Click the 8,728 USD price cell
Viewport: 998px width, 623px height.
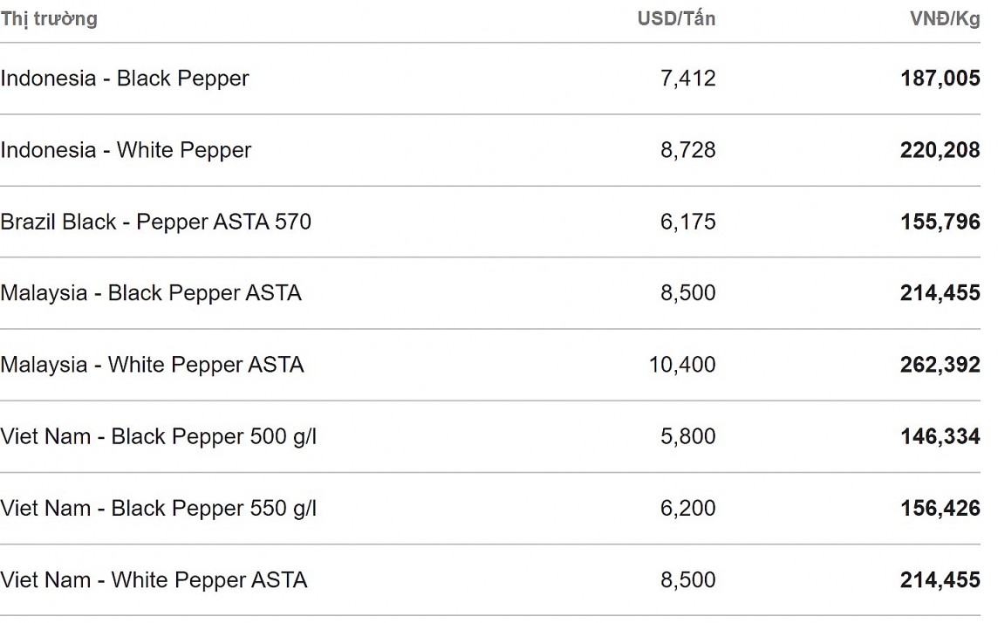pos(687,150)
